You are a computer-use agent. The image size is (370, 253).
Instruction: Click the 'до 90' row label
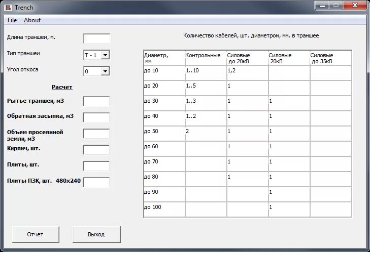pyautogui.click(x=164, y=194)
